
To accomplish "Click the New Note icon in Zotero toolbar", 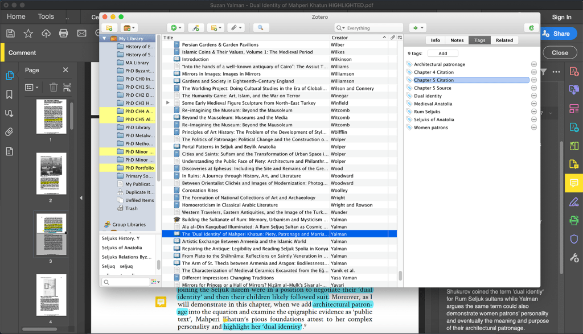I will pos(215,27).
